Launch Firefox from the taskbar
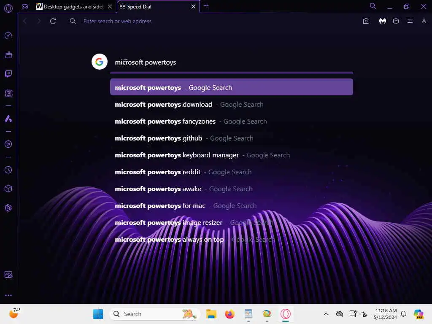 pos(229,314)
